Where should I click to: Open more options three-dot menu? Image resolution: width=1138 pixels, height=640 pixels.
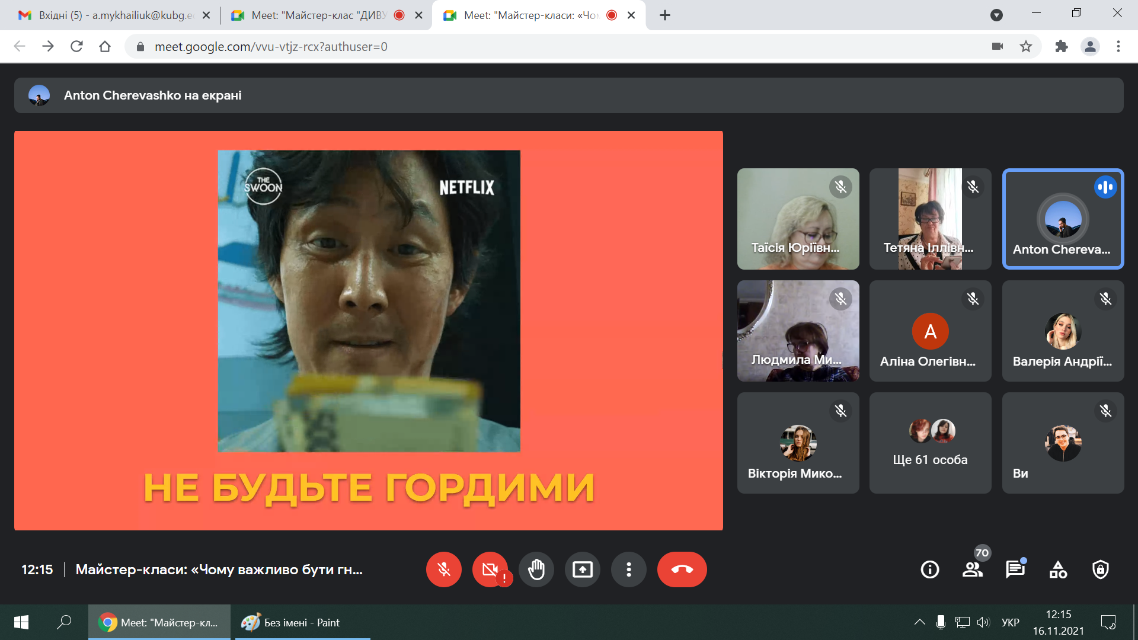tap(628, 569)
